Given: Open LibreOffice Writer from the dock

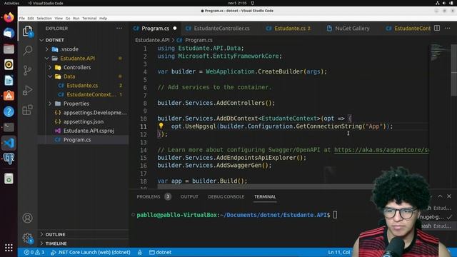Looking at the screenshot, I should click(x=9, y=80).
